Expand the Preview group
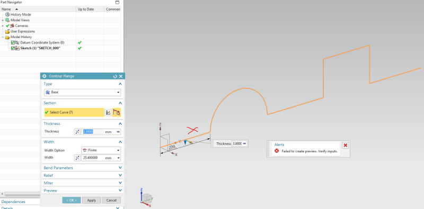The height and width of the screenshot is (209, 424). [x=120, y=190]
